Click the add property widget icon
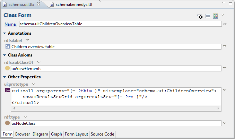Screen dimensions: 235x139 200,16
